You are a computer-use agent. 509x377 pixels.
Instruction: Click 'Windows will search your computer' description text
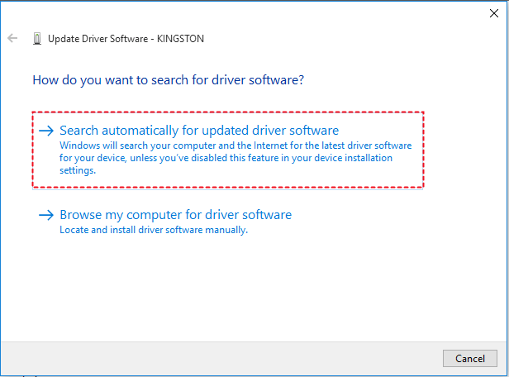point(235,158)
